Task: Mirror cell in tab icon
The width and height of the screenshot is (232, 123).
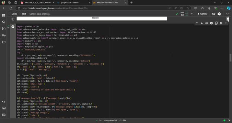Action: (216, 23)
